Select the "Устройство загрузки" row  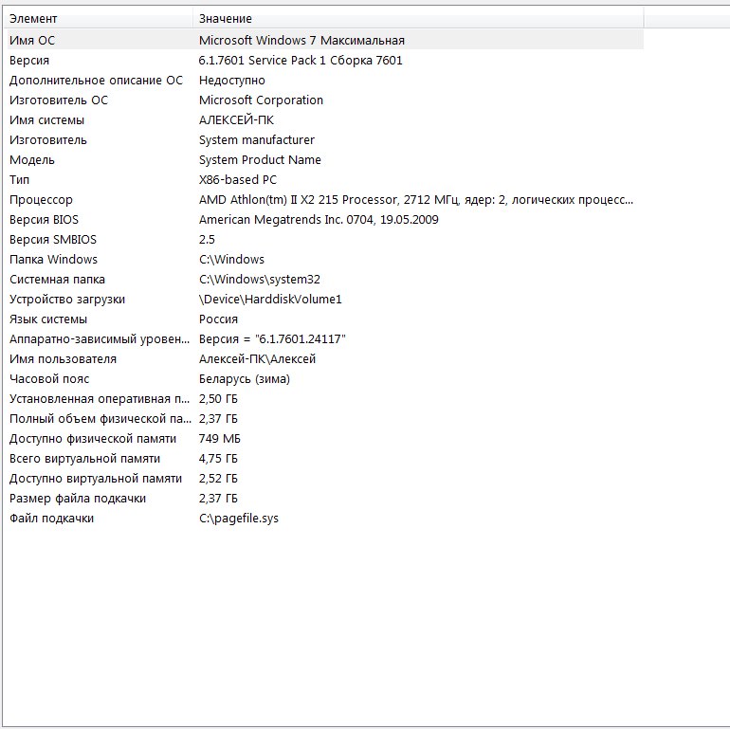[67, 300]
